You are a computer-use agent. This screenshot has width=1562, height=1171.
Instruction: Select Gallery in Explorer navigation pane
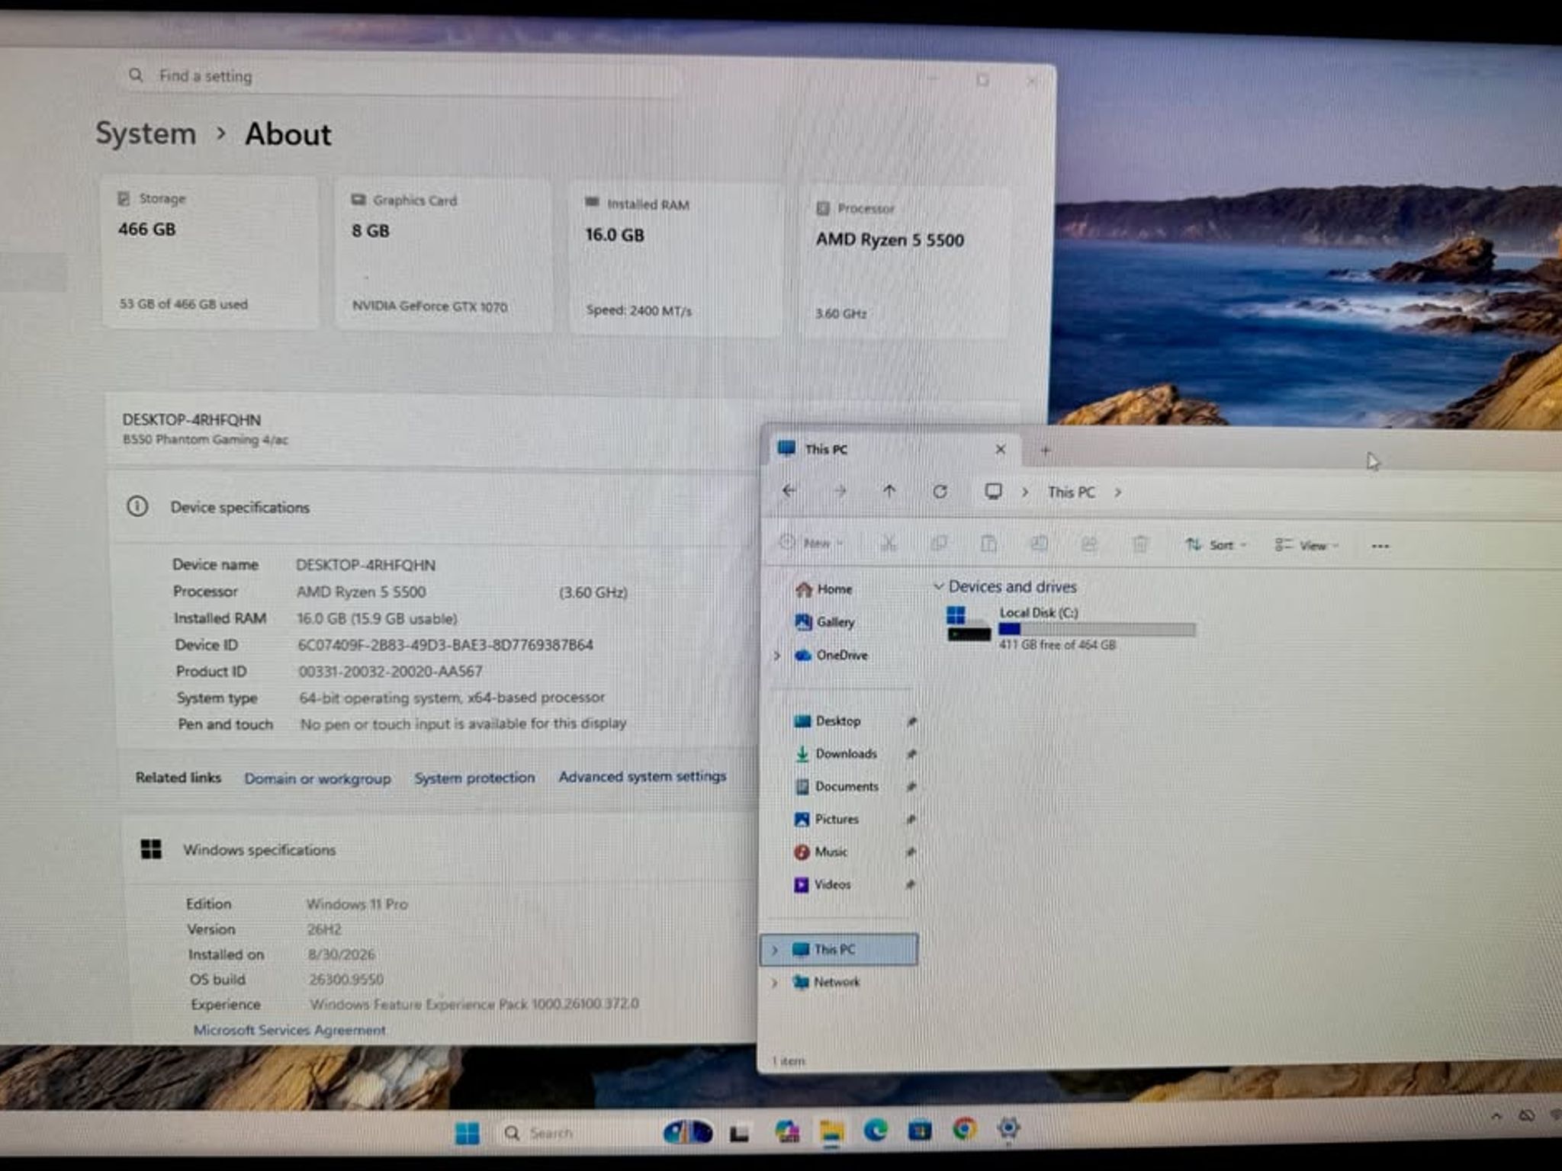click(824, 622)
